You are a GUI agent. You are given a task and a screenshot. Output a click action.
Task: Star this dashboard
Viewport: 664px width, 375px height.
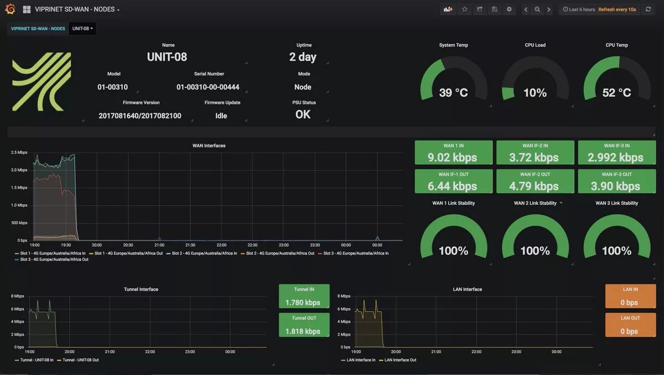[465, 9]
